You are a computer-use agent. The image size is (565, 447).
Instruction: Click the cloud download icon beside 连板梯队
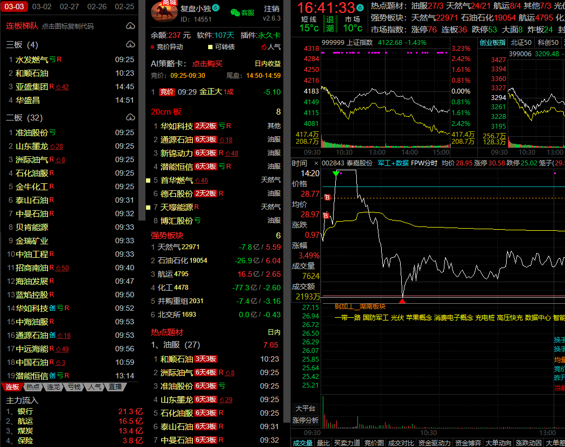click(x=130, y=26)
